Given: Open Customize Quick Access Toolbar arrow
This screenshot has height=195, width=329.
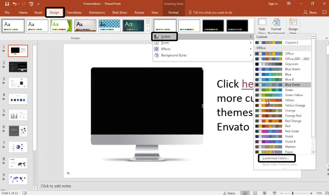Looking at the screenshot, I should 38,4.
